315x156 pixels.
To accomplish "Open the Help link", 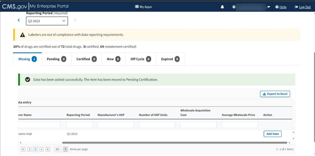I will click(x=281, y=7).
